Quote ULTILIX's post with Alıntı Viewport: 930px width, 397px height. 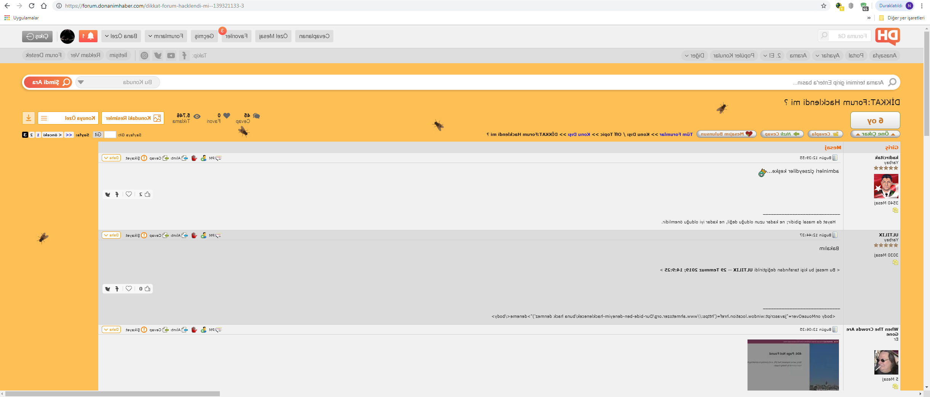179,235
